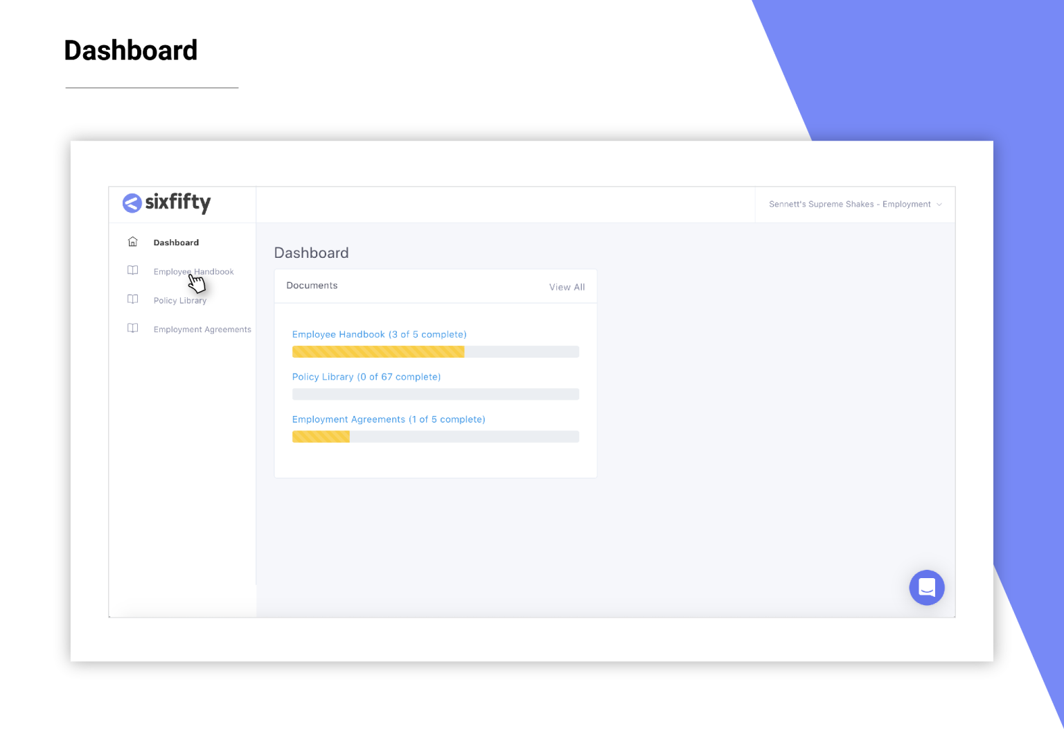Open Employee Handbook (3 of 5 complete) link
The width and height of the screenshot is (1064, 732).
click(x=379, y=334)
